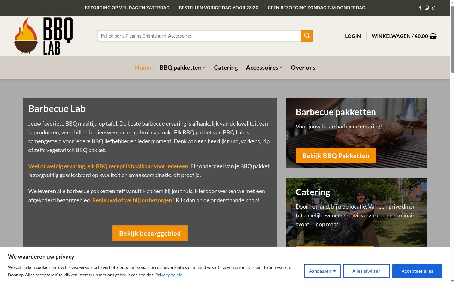Viewport: 455px width, 284px height.
Task: Open the Privacy beleid link
Action: coord(169,275)
